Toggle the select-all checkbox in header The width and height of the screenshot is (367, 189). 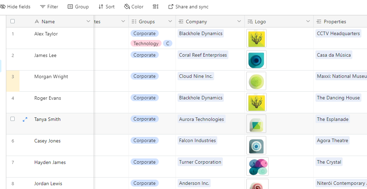point(13,21)
